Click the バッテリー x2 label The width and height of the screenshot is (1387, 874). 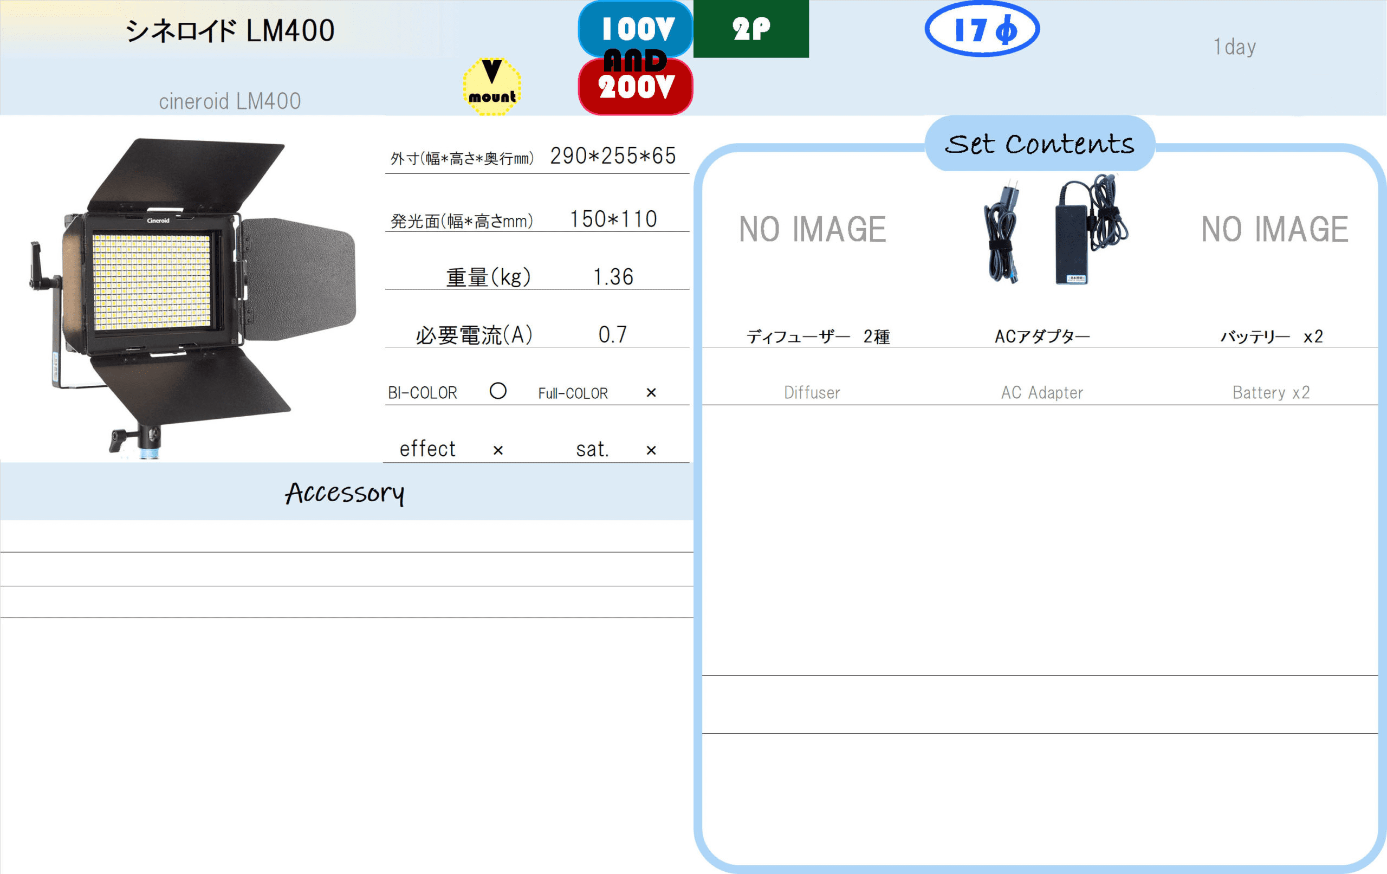(x=1272, y=336)
